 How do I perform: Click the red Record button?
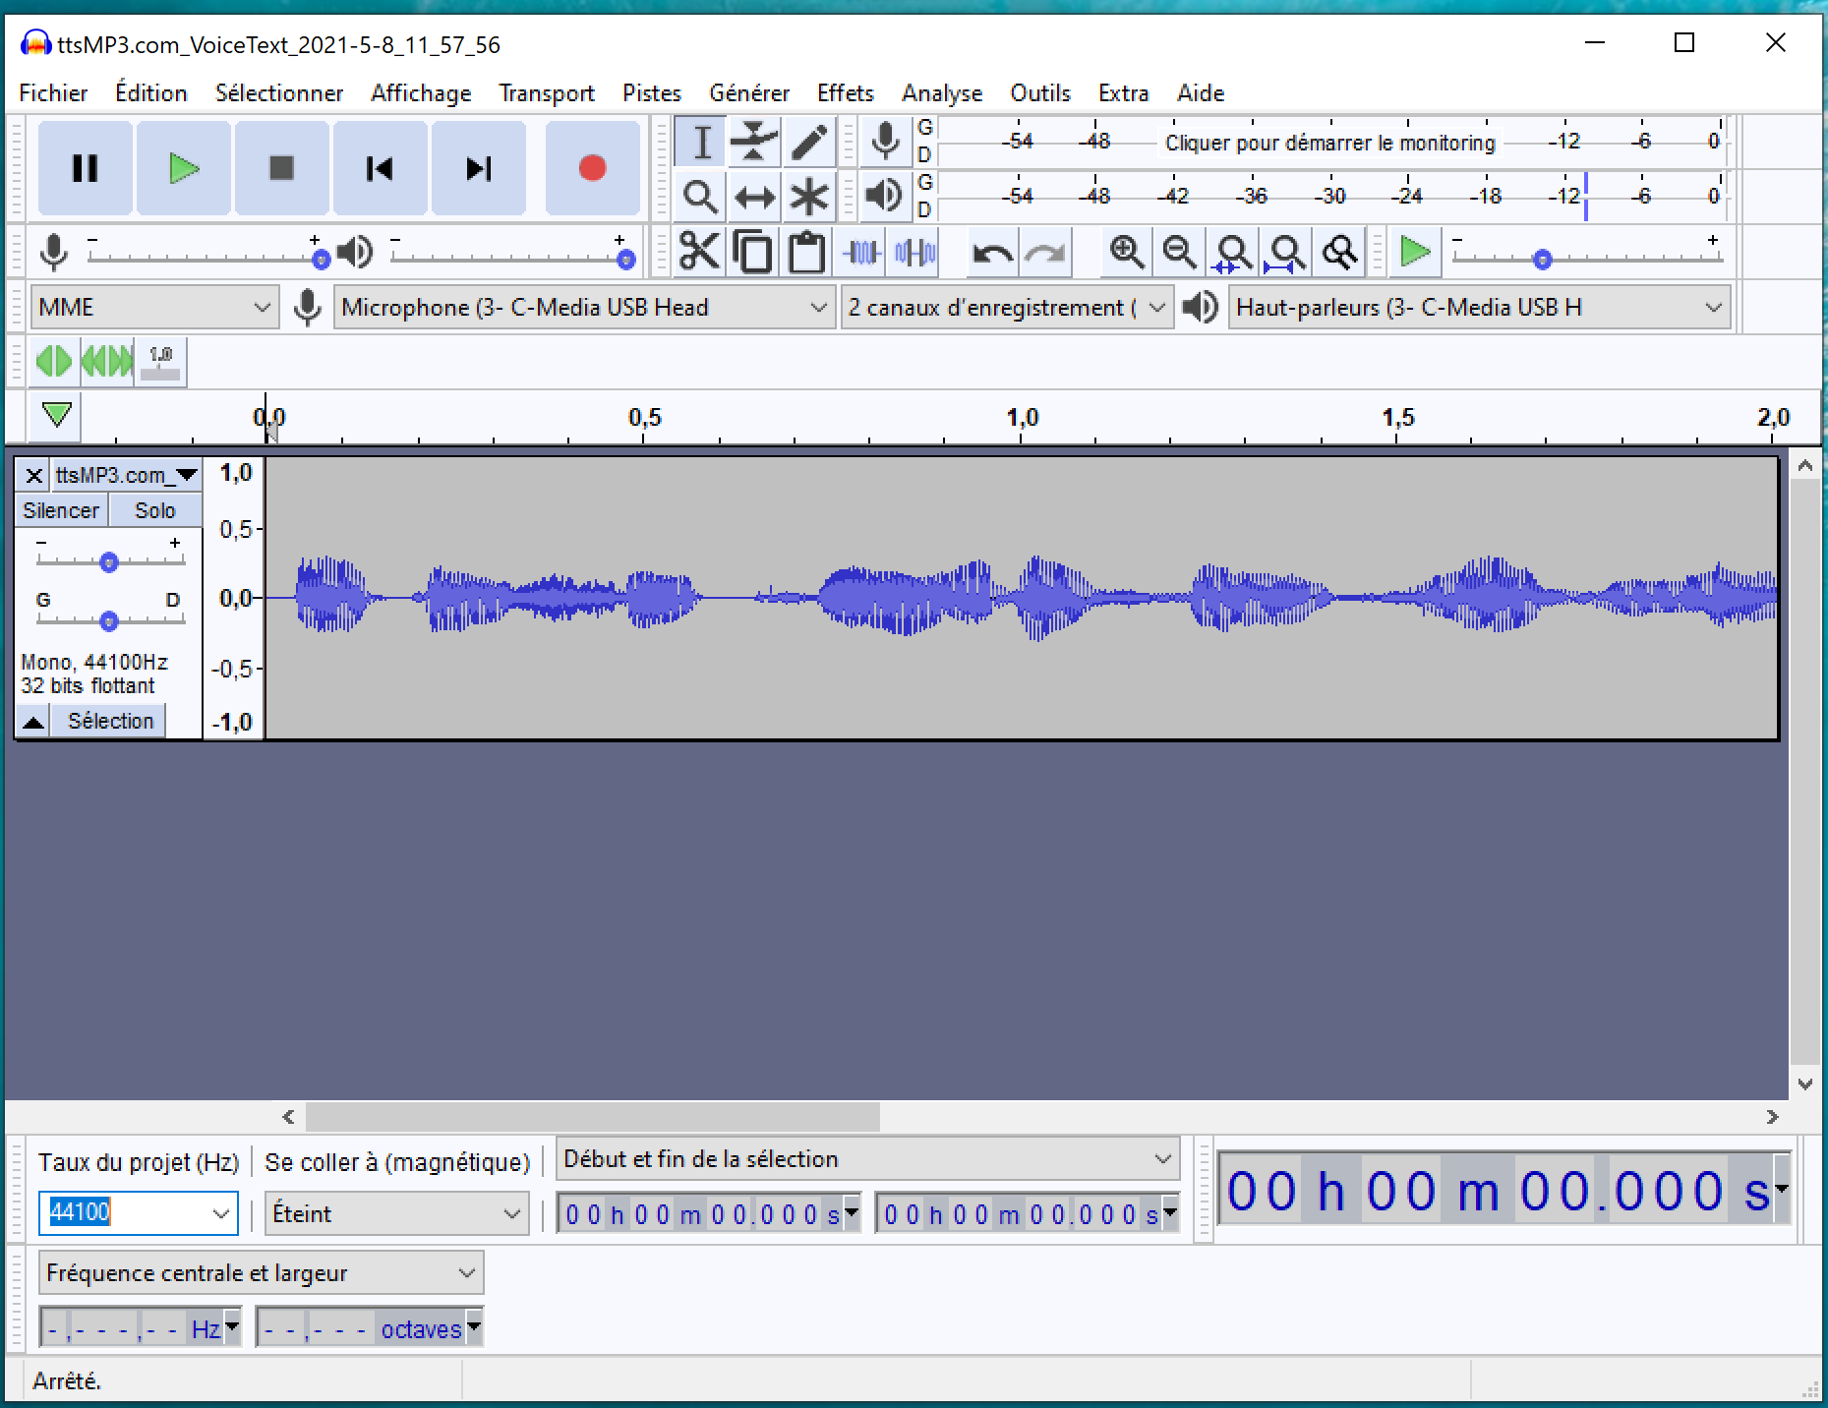pyautogui.click(x=592, y=168)
